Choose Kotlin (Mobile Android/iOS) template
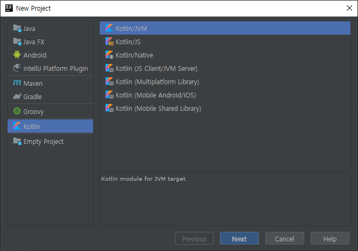The height and width of the screenshot is (251, 358). [225, 95]
